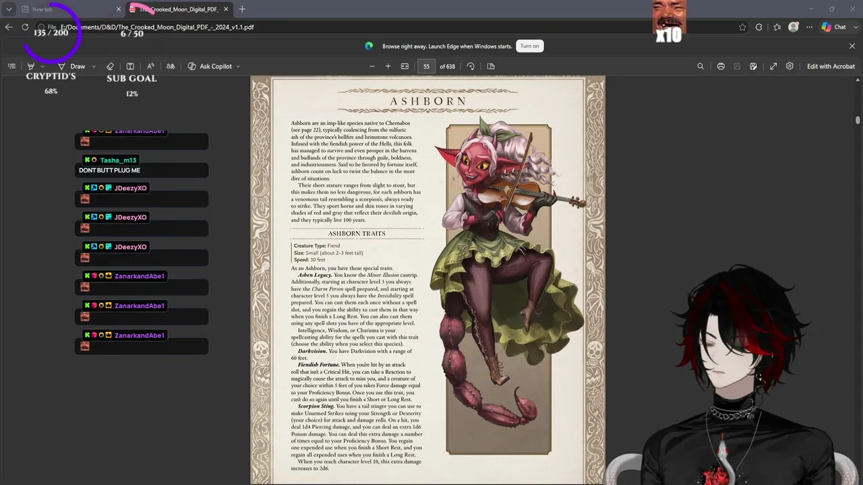Click the ASHBORN TRAITS subheading
Image resolution: width=863 pixels, height=485 pixels.
[357, 233]
